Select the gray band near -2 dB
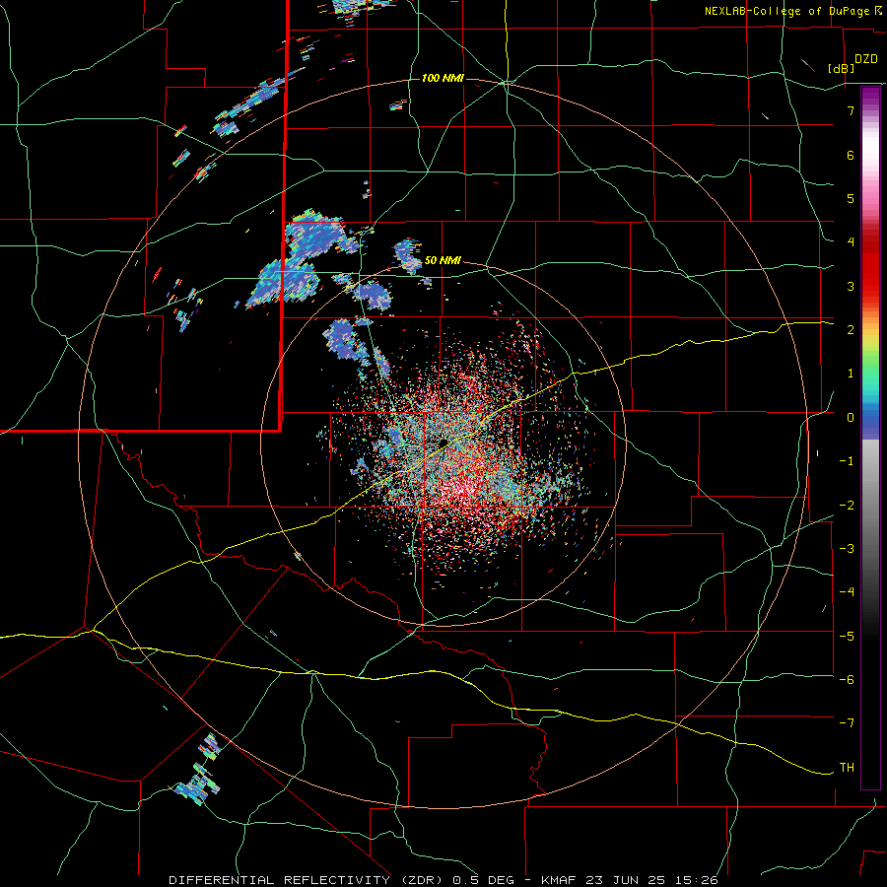This screenshot has width=887, height=887. coord(870,504)
